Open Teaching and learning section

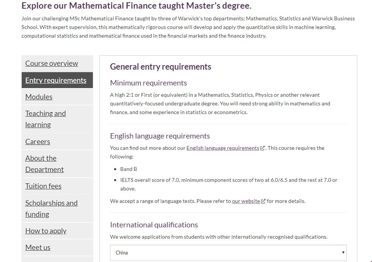point(45,119)
